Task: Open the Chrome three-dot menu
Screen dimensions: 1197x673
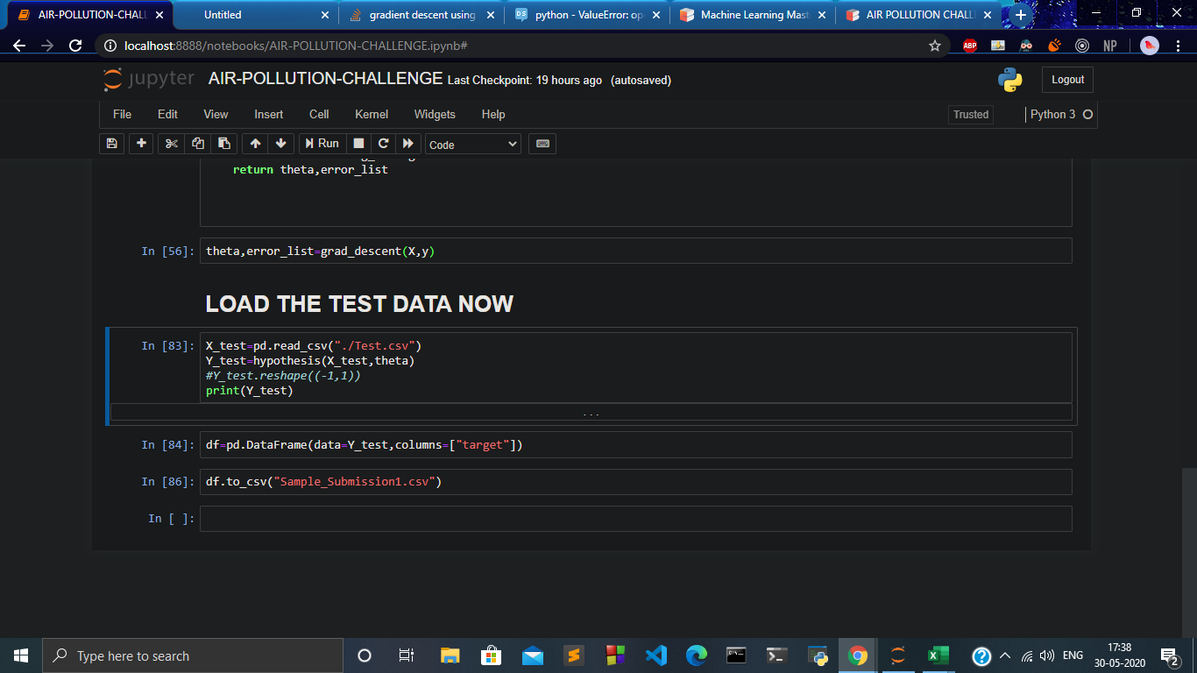Action: click(1177, 46)
